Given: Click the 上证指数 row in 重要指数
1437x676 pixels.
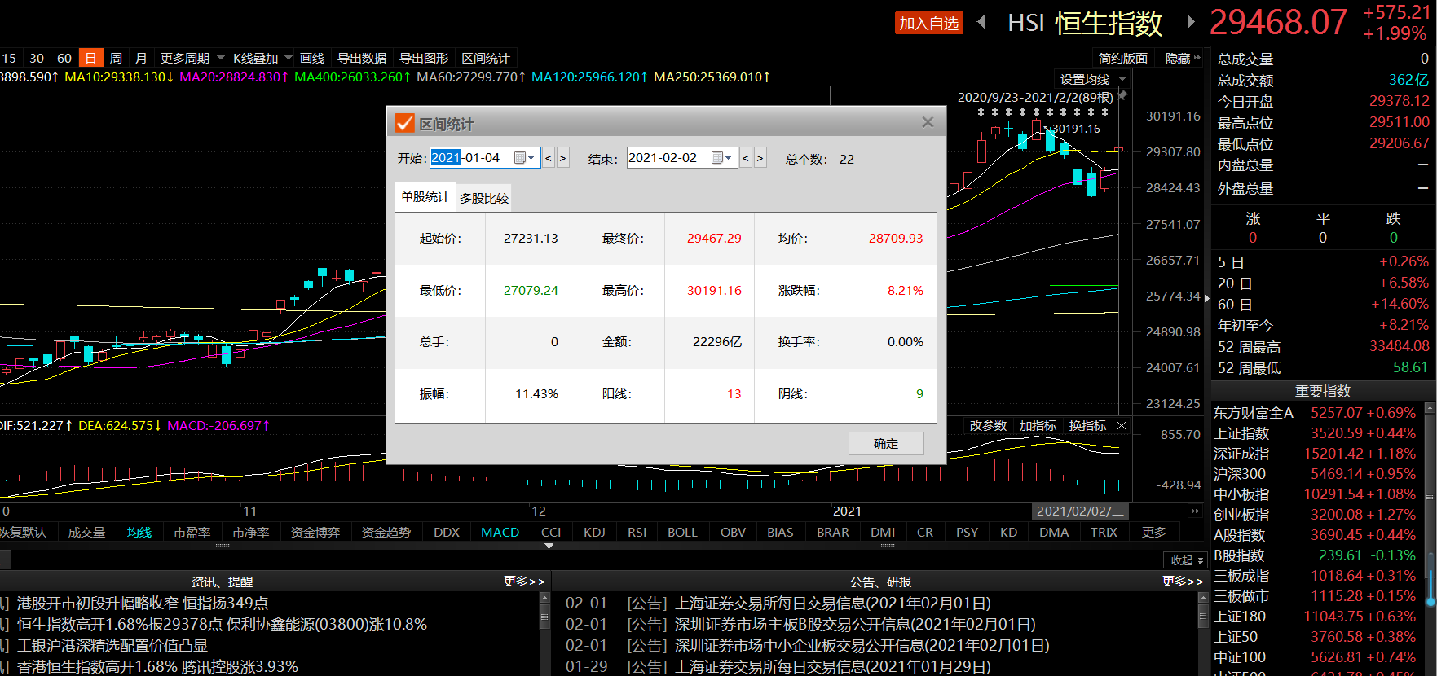Looking at the screenshot, I should pos(1314,433).
